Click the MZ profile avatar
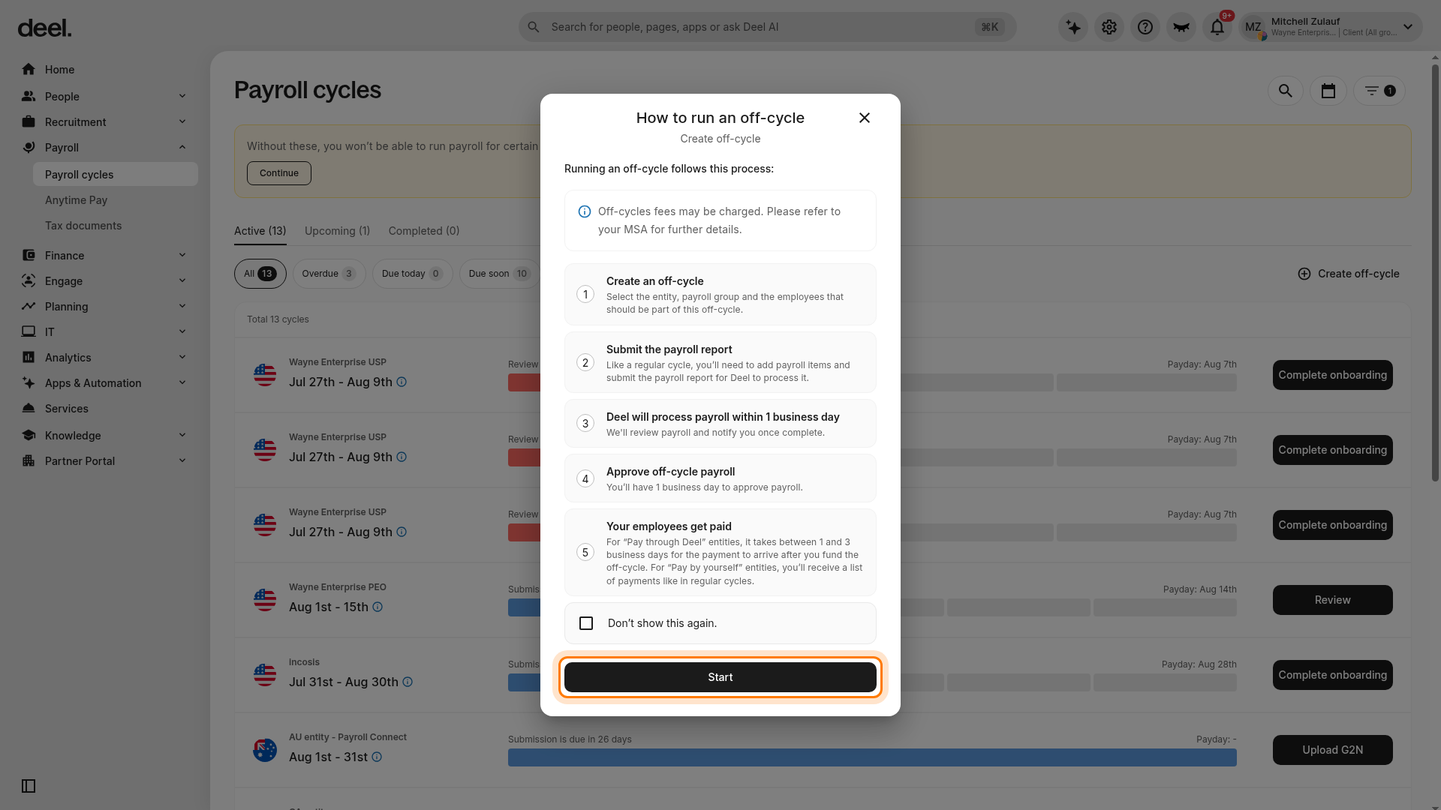The width and height of the screenshot is (1441, 810). coord(1253,27)
